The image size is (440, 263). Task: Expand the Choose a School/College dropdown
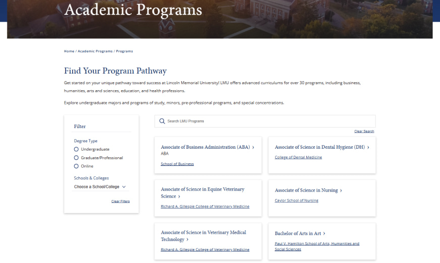click(x=100, y=187)
